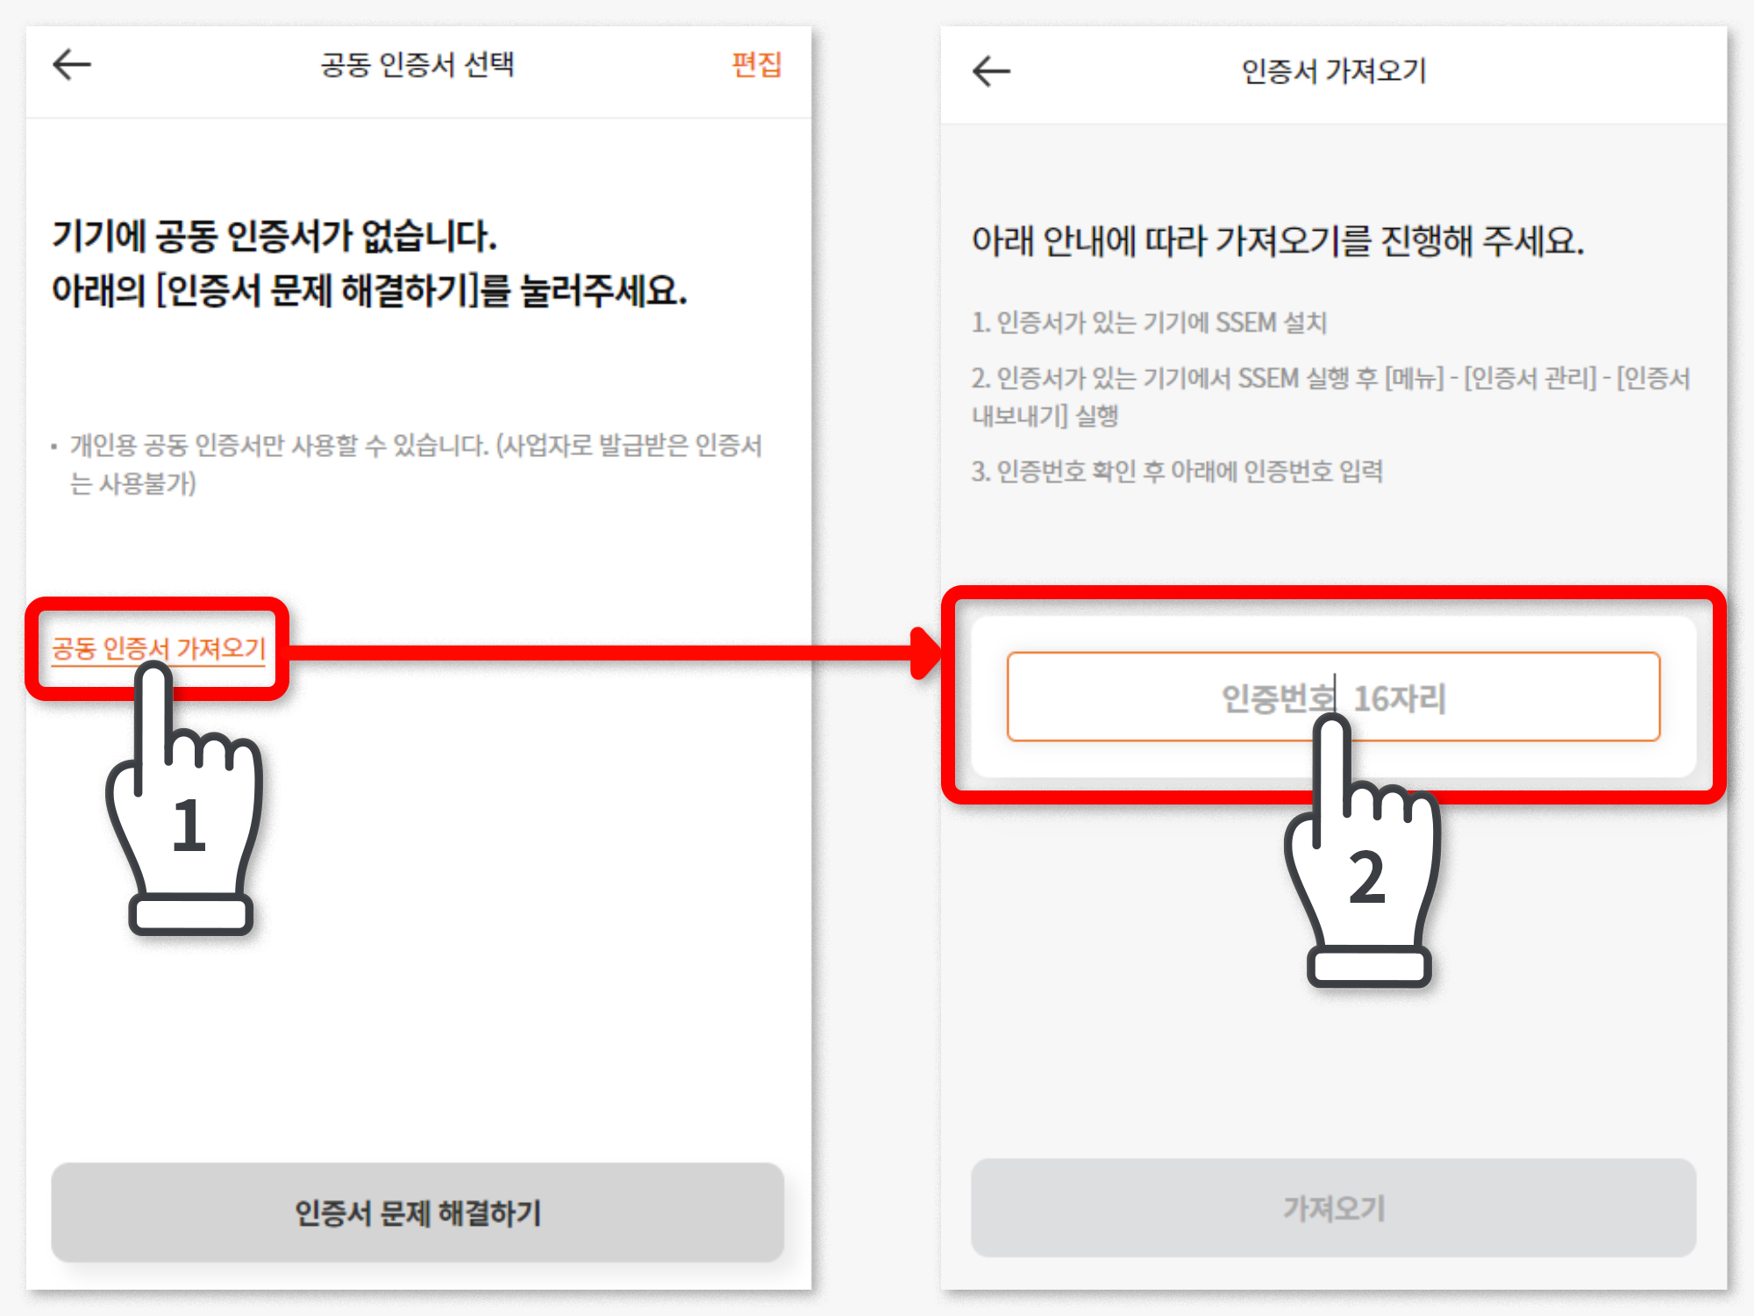The image size is (1754, 1316).
Task: Click heading 아래 안내에 따라 가져오기를 진행해 주세요
Action: tap(1277, 240)
